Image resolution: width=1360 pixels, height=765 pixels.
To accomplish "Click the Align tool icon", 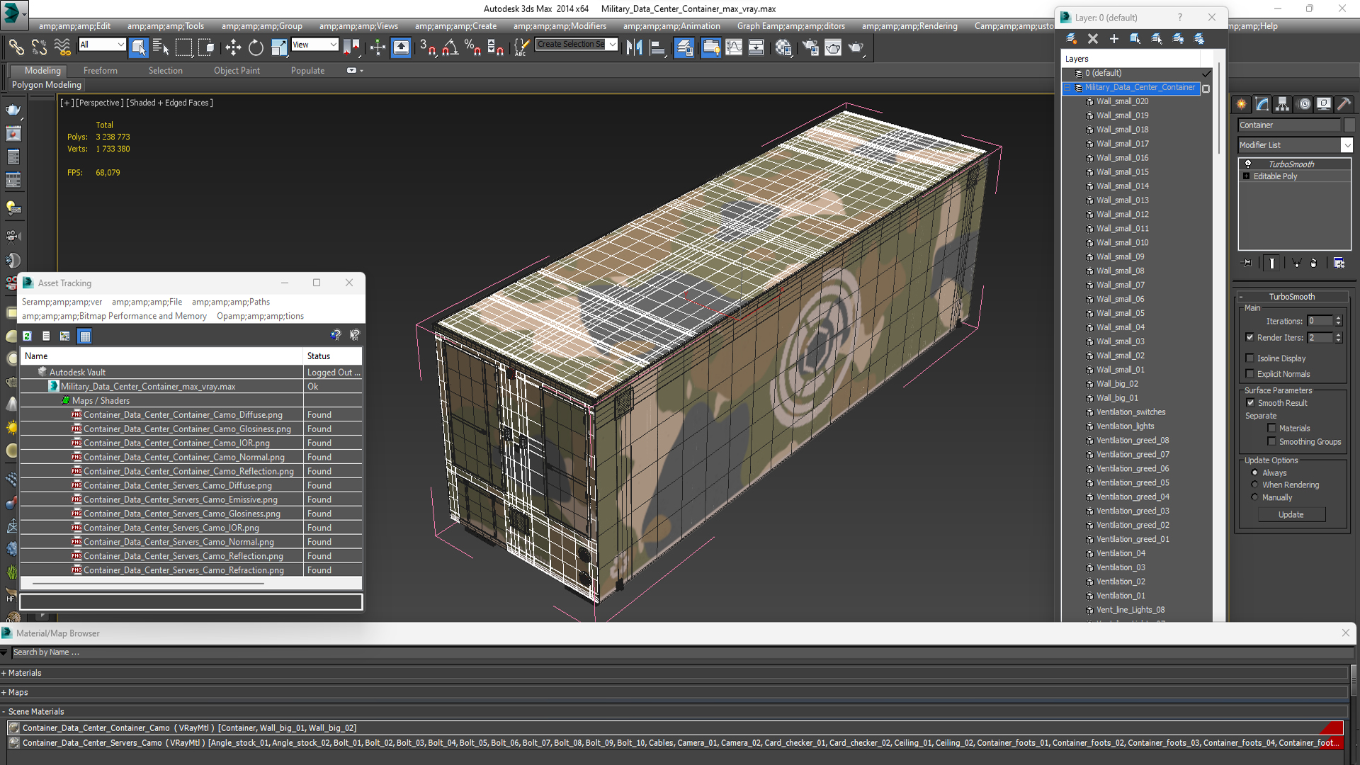I will tap(657, 47).
